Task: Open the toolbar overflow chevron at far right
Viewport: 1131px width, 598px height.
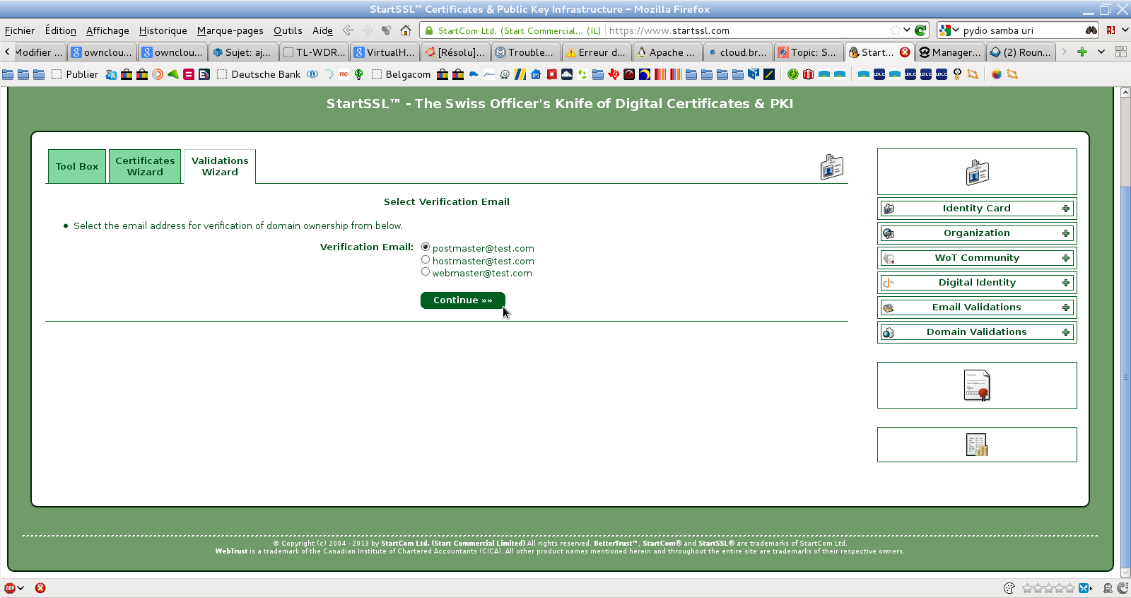Action: click(x=1125, y=30)
